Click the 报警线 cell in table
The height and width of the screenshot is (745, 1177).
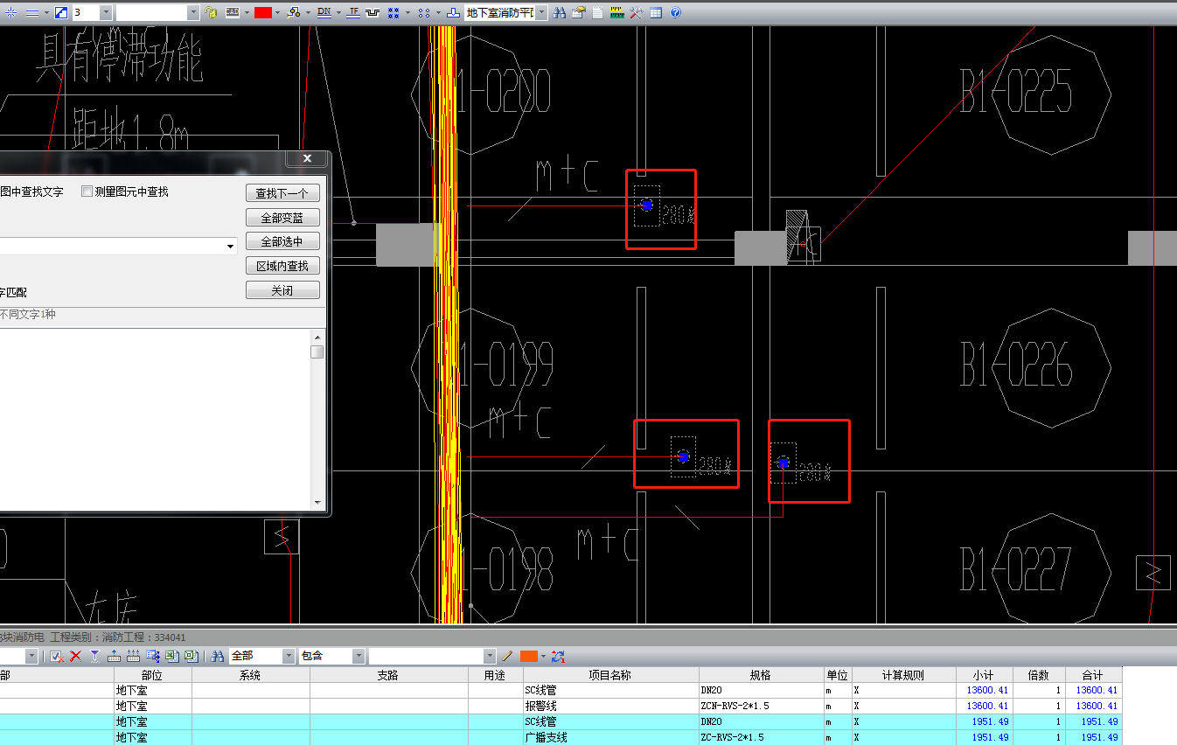[610, 706]
